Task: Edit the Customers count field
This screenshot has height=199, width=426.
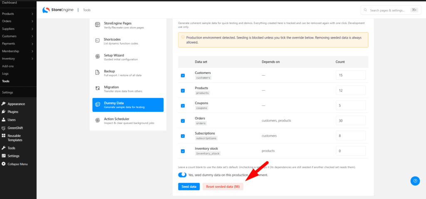Action: coord(351,75)
